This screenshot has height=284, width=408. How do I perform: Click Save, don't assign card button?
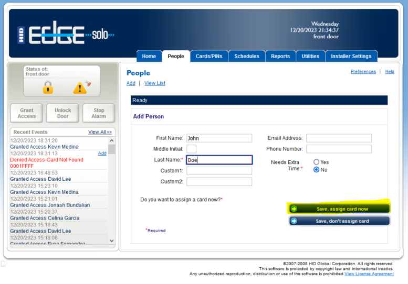(x=339, y=221)
